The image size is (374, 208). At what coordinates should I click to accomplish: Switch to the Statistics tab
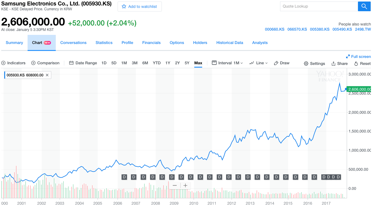coord(104,43)
